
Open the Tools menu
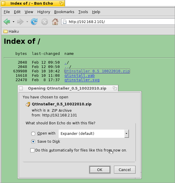coord(83,12)
